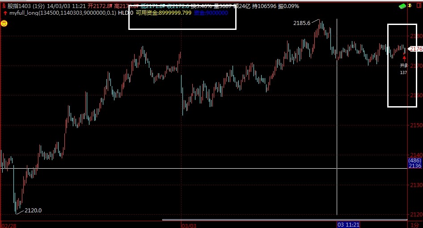The image size is (423, 228).
Task: Click the red 开多 arrow signal marker
Action: [404, 58]
